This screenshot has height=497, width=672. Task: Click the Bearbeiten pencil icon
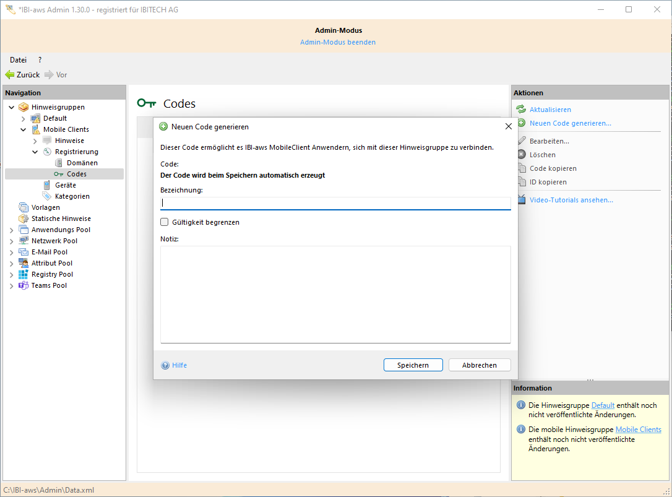click(521, 141)
